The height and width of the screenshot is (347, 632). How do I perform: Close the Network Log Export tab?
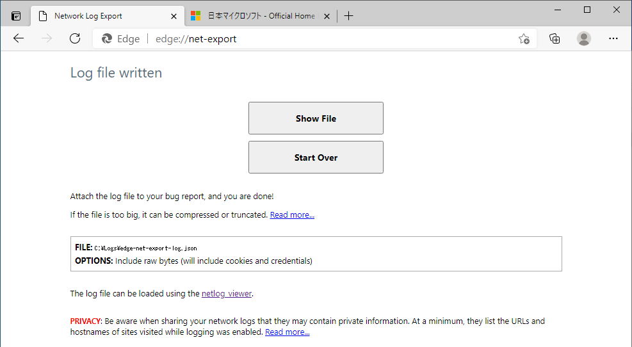point(174,16)
